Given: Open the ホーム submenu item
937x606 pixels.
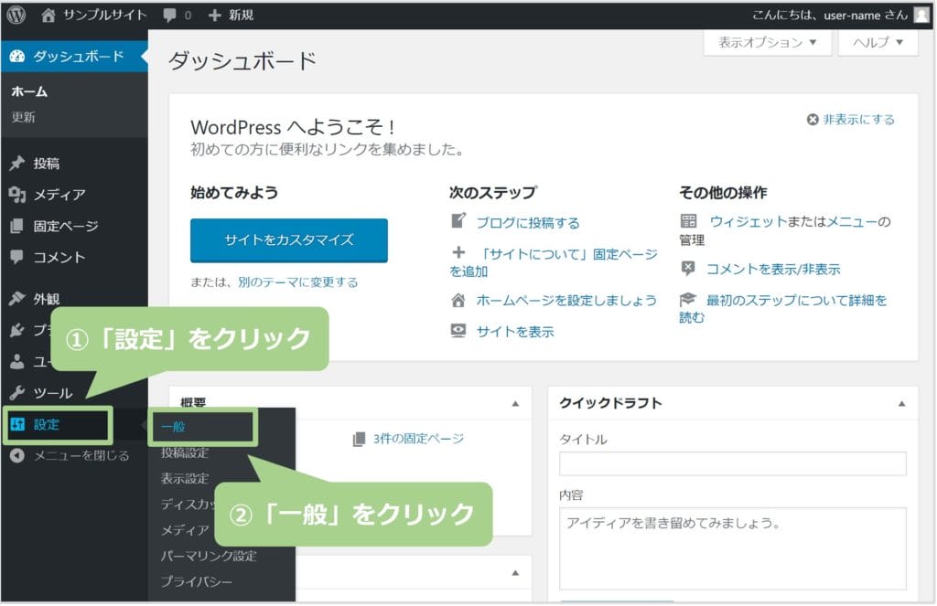Looking at the screenshot, I should (x=29, y=91).
